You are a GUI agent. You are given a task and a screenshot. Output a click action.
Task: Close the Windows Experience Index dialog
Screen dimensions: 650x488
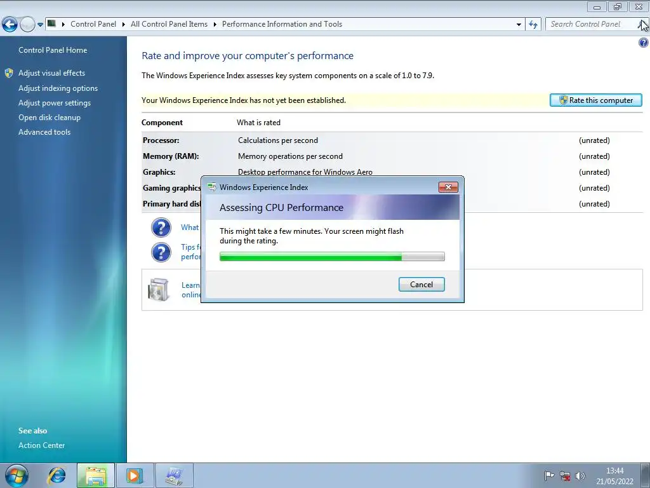[448, 187]
